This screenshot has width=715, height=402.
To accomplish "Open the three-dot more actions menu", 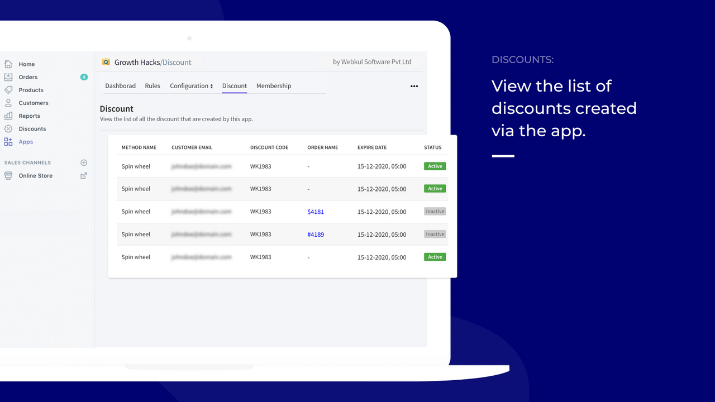I will click(x=414, y=86).
